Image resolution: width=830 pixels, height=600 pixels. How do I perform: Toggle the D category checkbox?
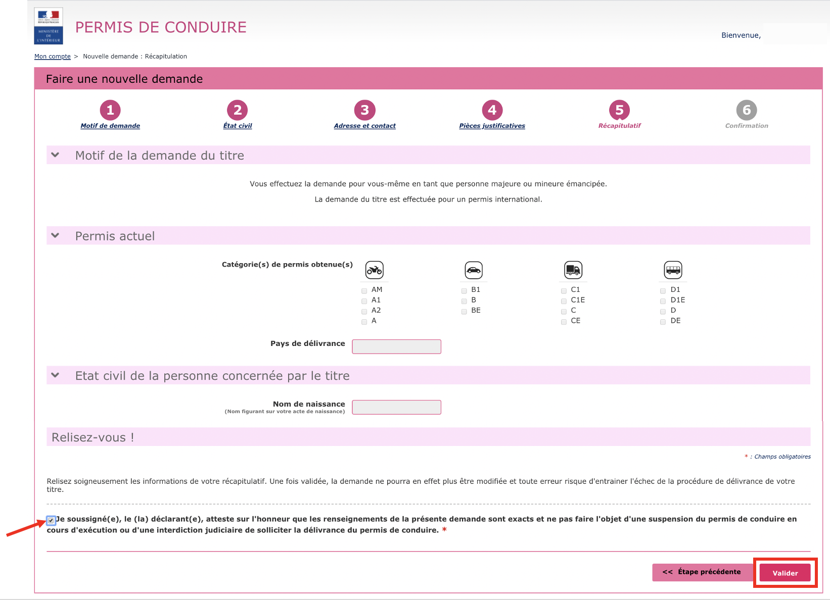(663, 312)
